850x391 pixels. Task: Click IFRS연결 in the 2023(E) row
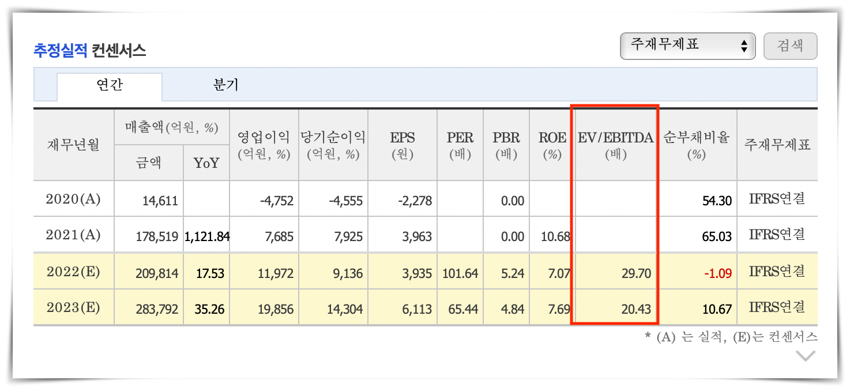pyautogui.click(x=777, y=307)
